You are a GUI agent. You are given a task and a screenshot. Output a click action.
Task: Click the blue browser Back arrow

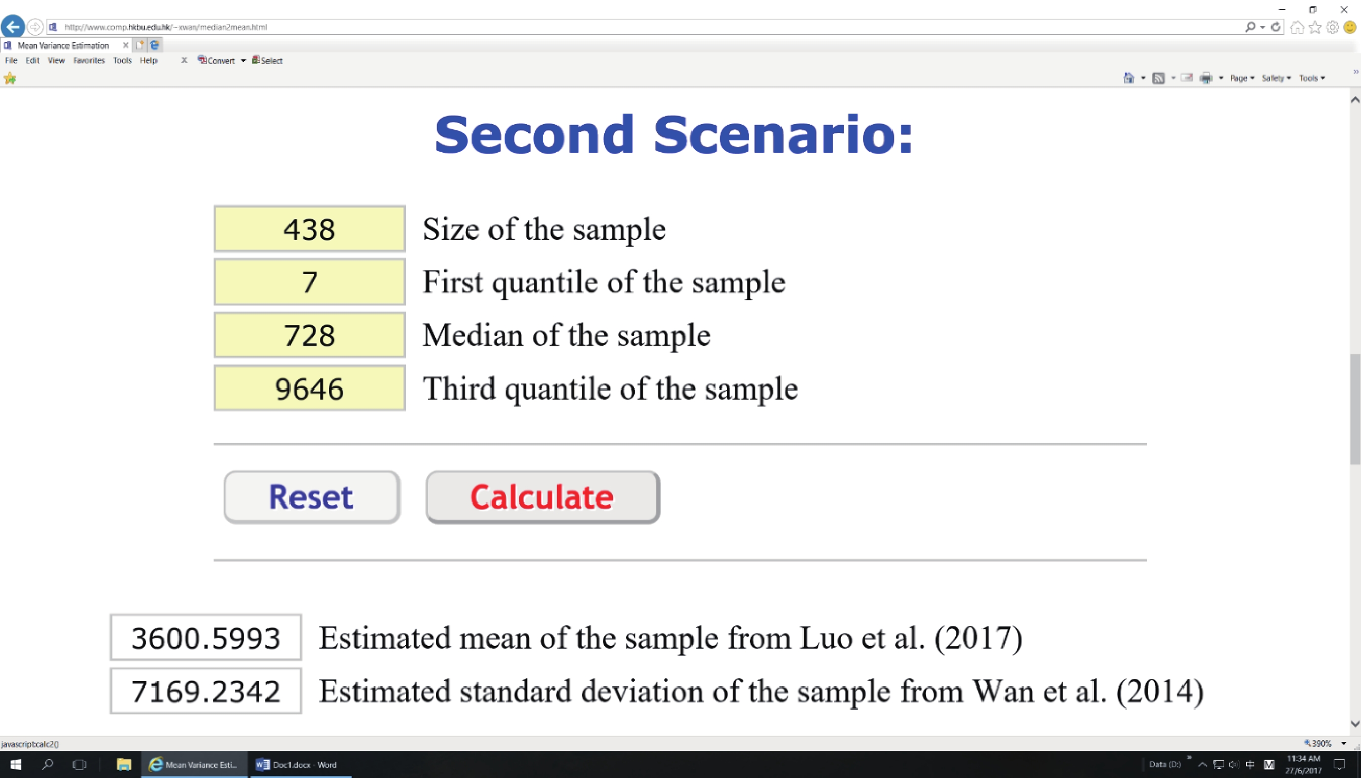pyautogui.click(x=13, y=27)
